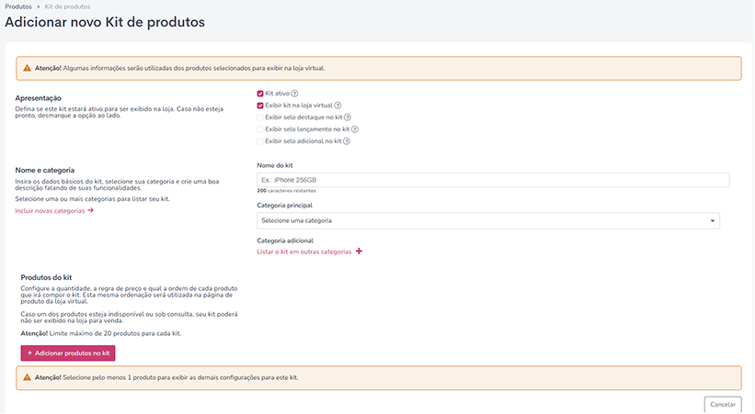Click Adicionar produtos no kit button
The width and height of the screenshot is (755, 414).
(x=68, y=352)
